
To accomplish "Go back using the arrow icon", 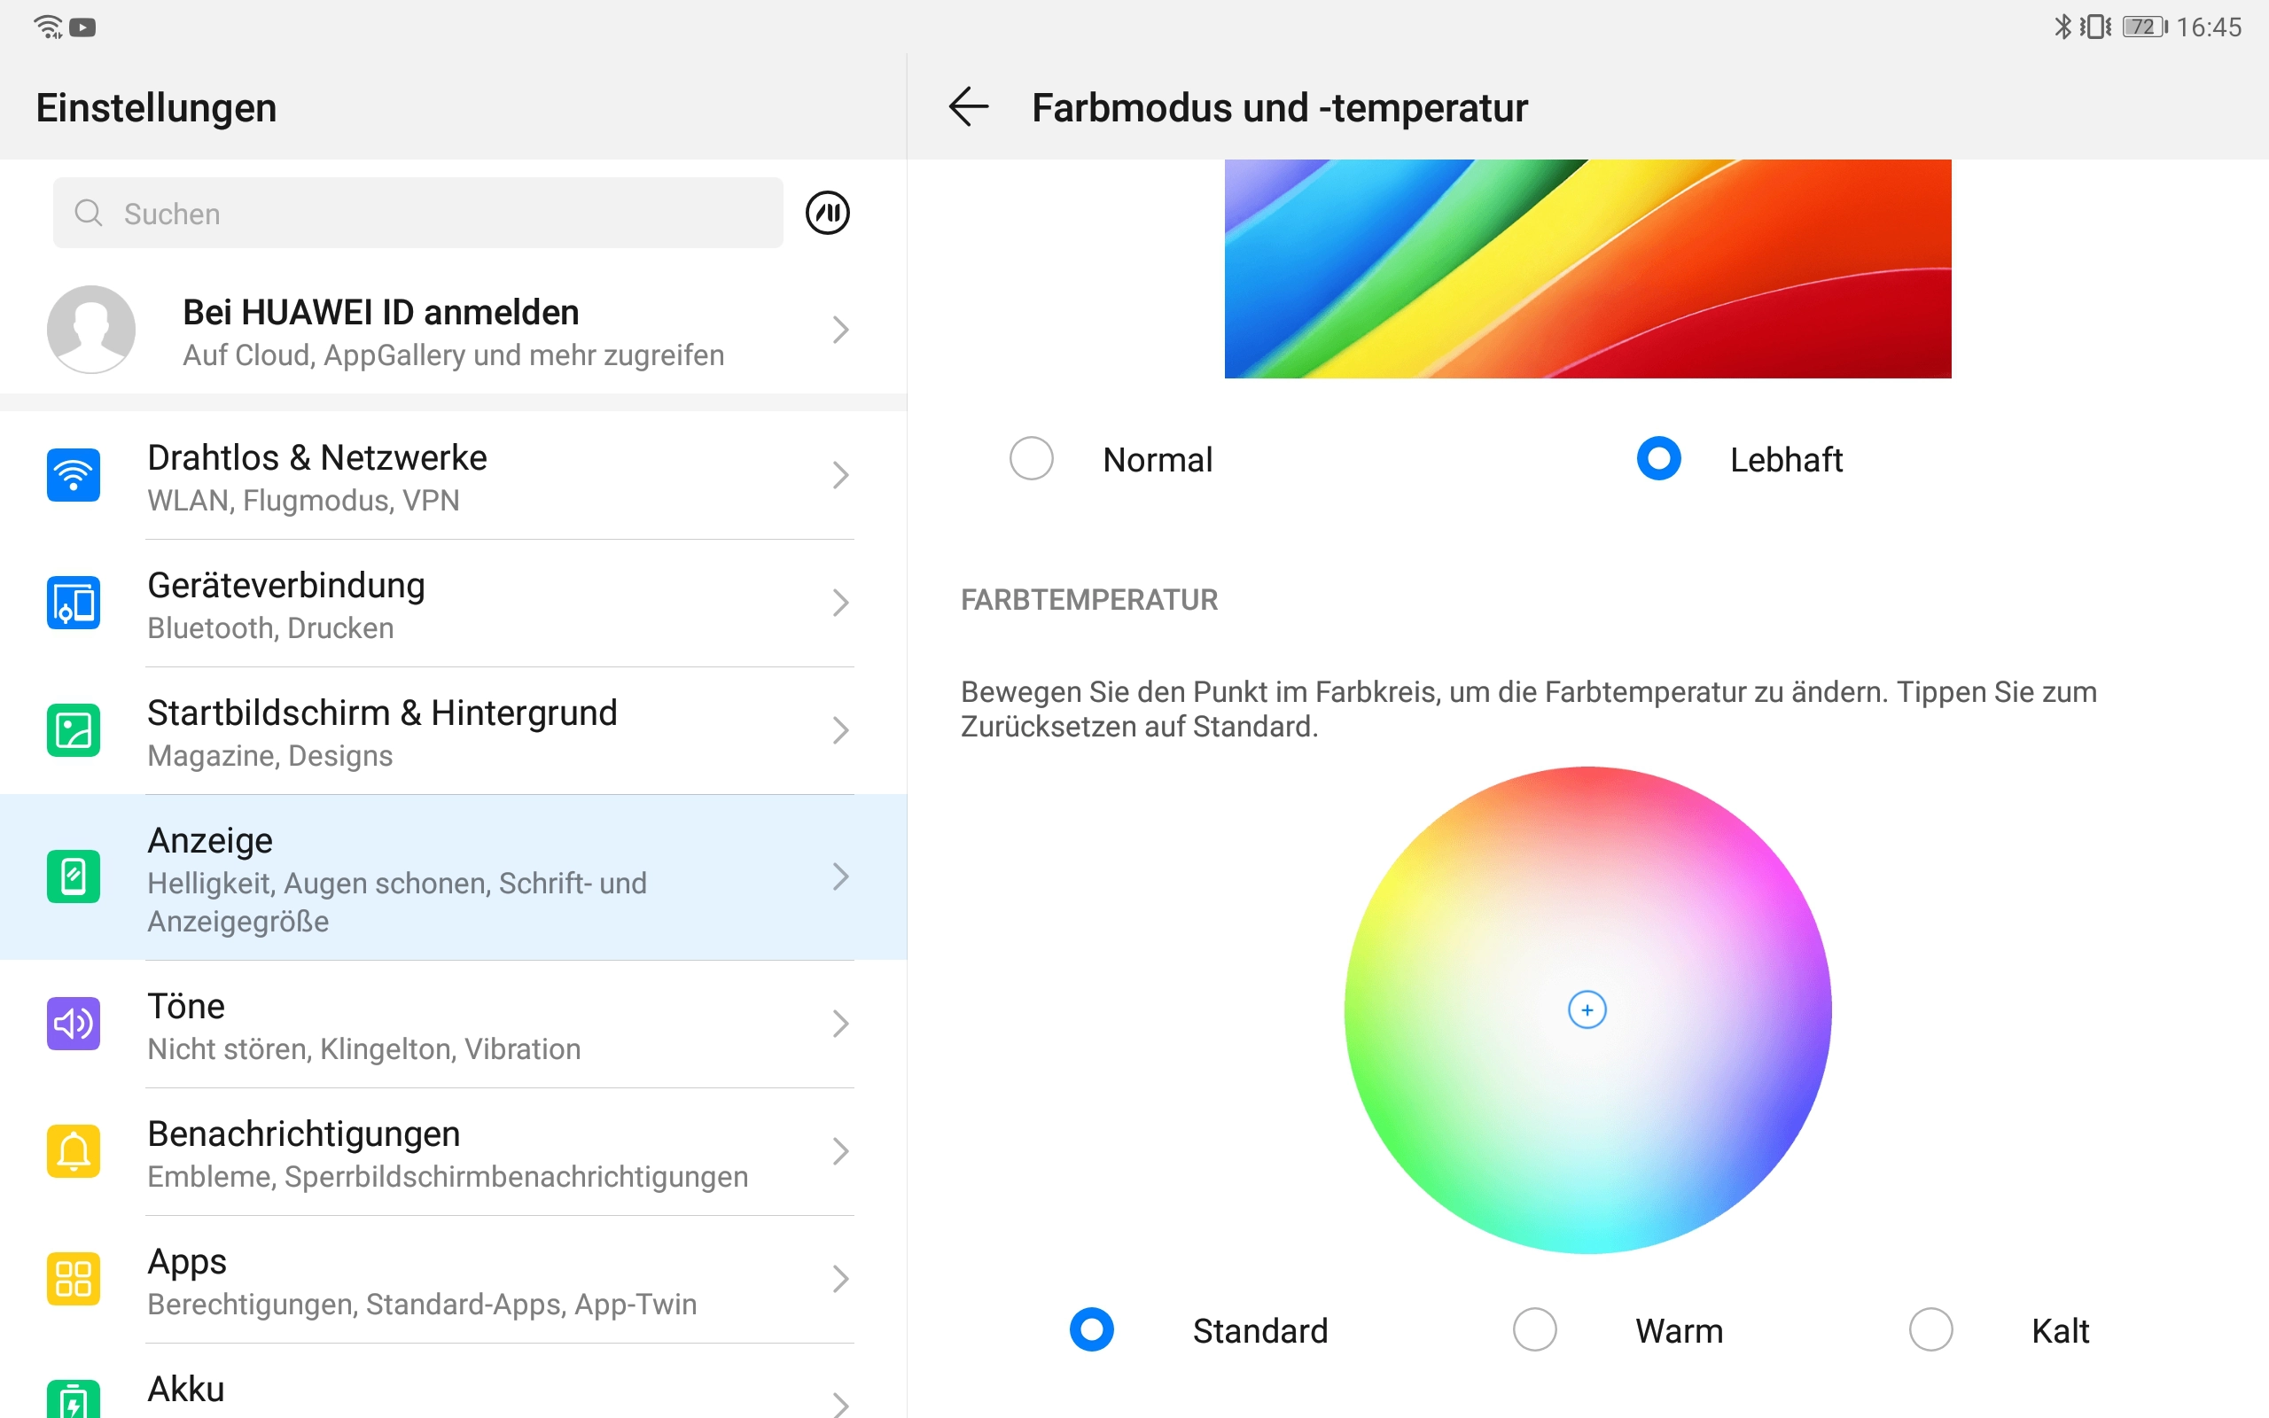I will coord(969,107).
